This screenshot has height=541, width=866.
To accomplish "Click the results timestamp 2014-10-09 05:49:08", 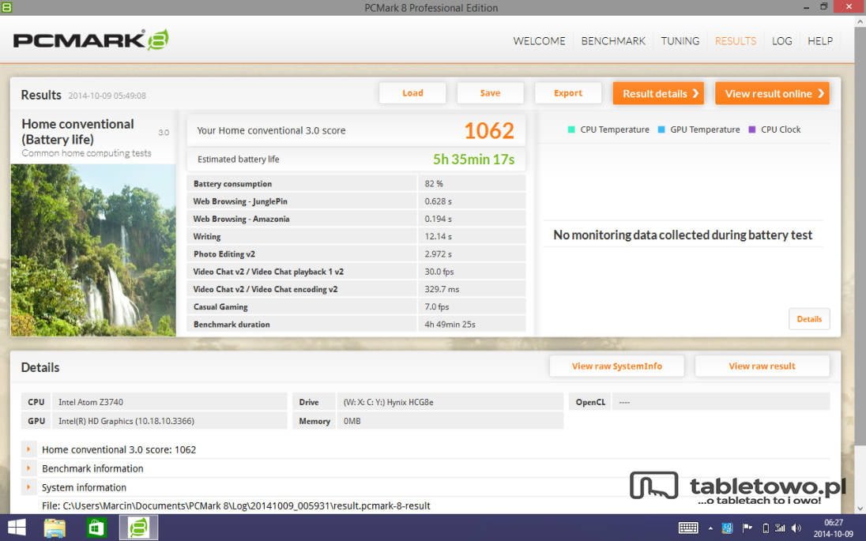I will (107, 96).
